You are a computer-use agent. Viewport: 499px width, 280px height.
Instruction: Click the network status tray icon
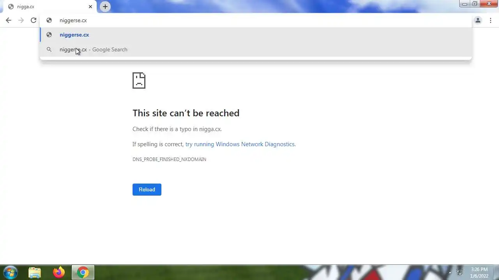pyautogui.click(x=460, y=272)
